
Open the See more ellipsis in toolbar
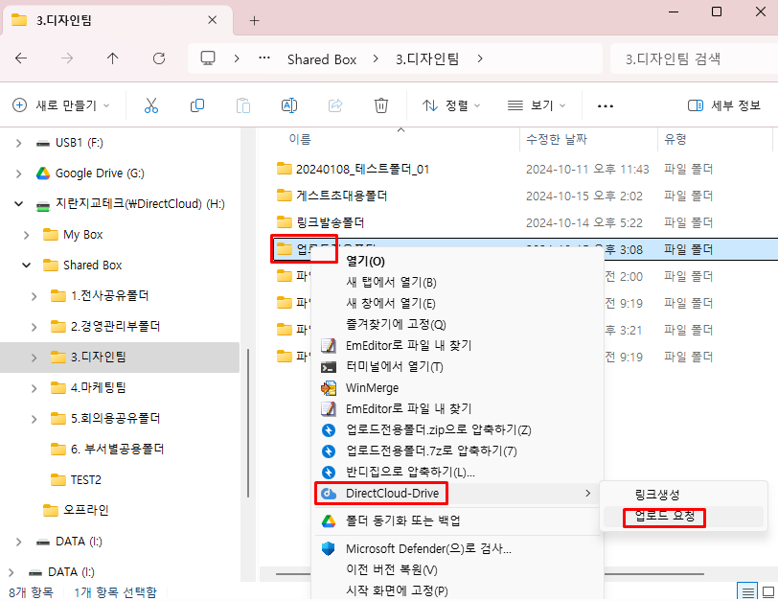(605, 105)
